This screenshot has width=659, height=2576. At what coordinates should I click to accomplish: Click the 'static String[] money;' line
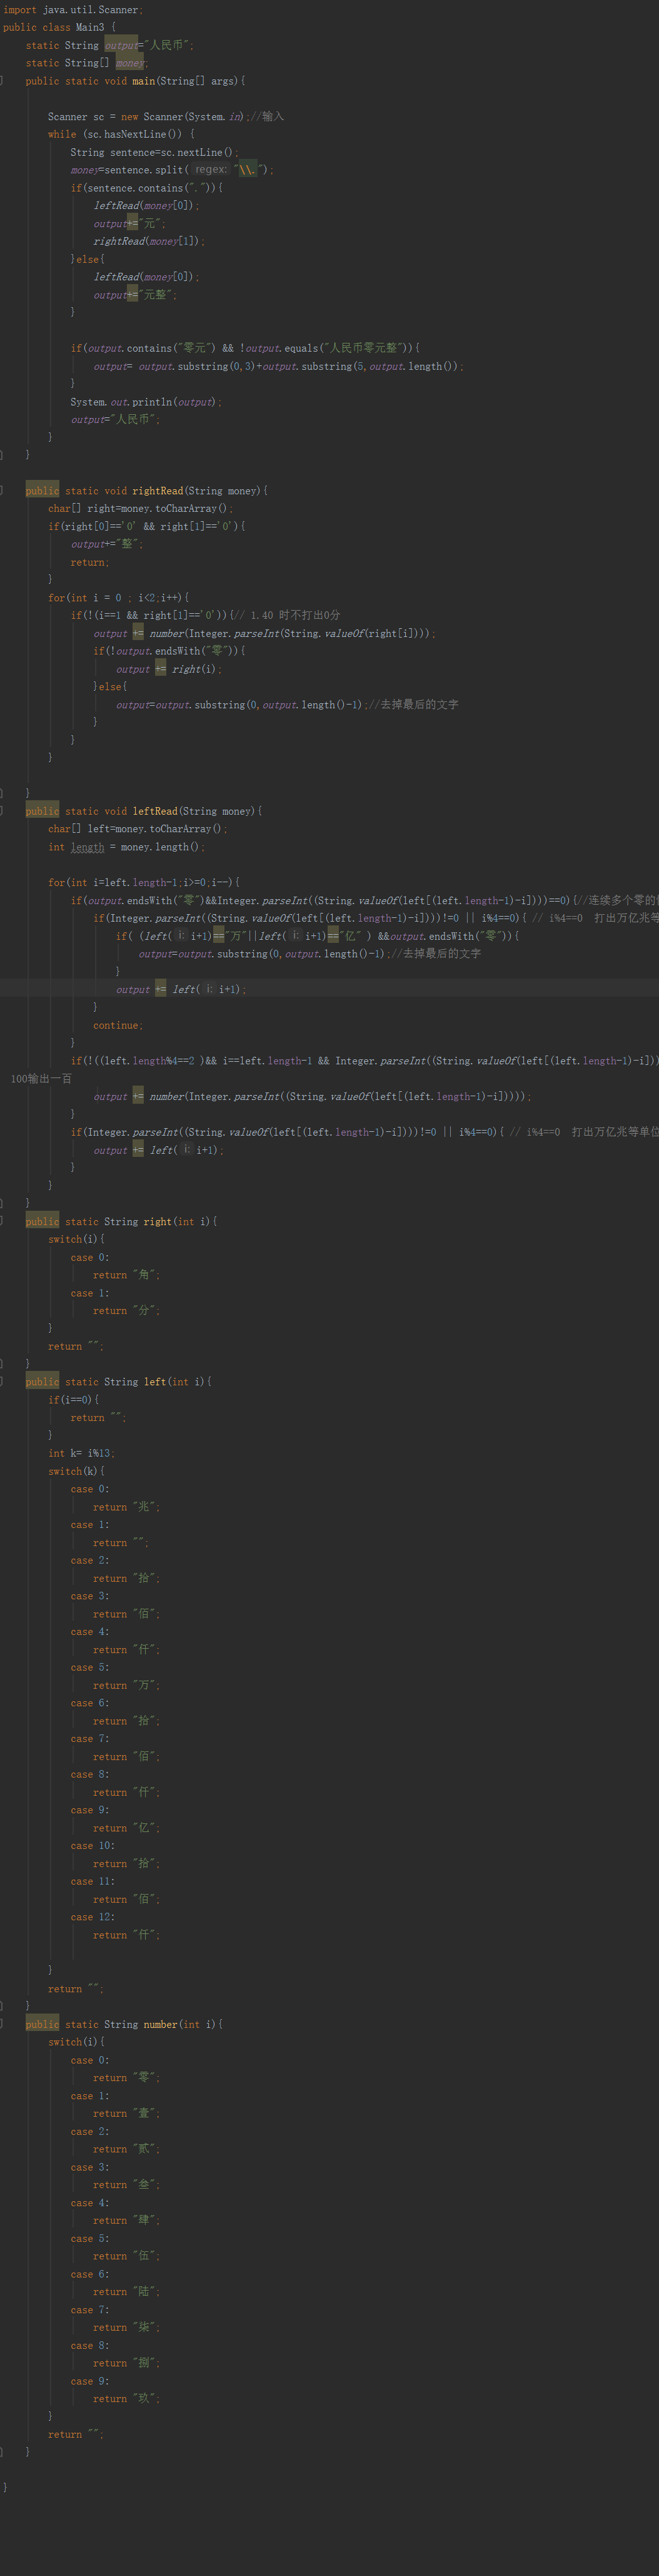coord(86,64)
